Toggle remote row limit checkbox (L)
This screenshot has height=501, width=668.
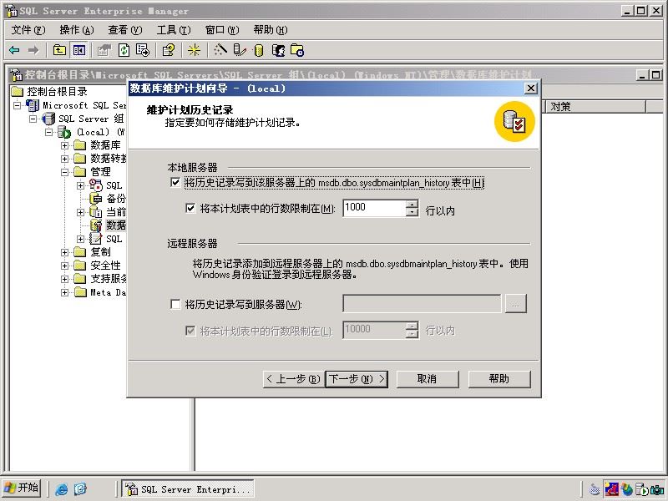click(190, 331)
